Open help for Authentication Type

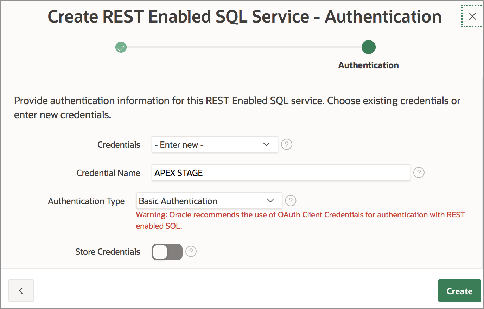click(x=291, y=201)
